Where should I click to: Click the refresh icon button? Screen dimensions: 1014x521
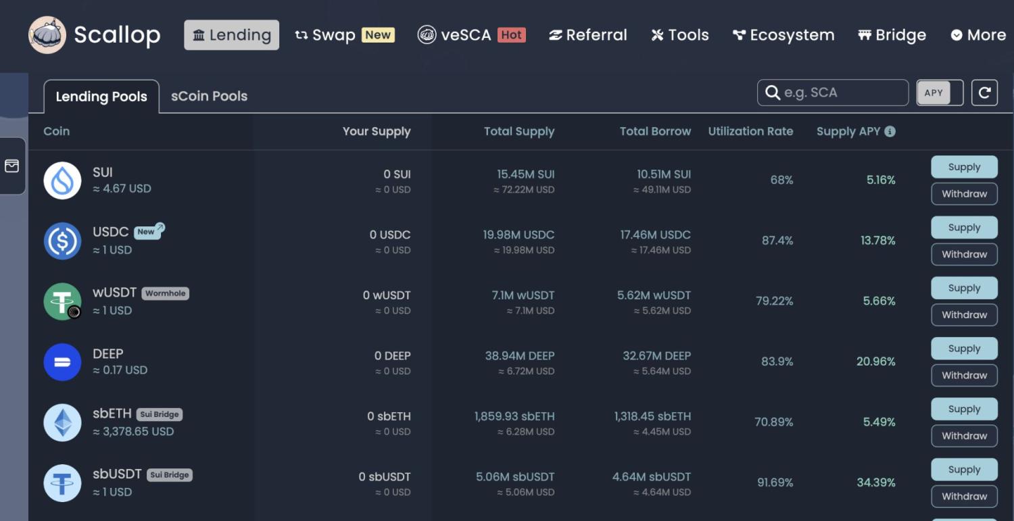[x=984, y=93]
